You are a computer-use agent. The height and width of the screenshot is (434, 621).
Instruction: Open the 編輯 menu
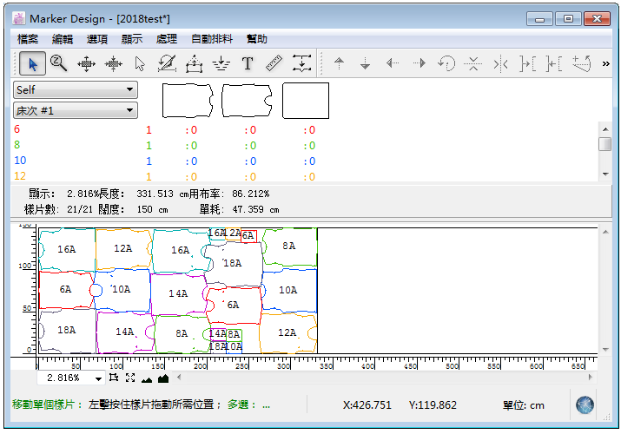coord(63,39)
